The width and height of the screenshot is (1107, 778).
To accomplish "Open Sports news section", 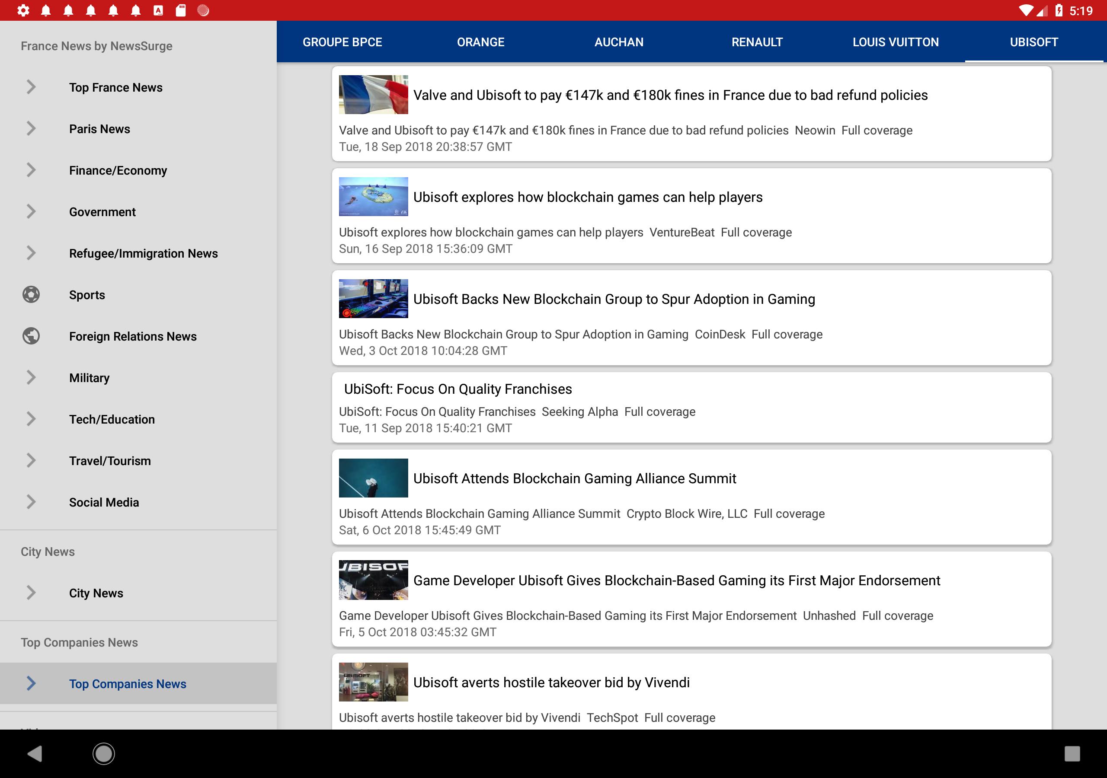I will 138,294.
